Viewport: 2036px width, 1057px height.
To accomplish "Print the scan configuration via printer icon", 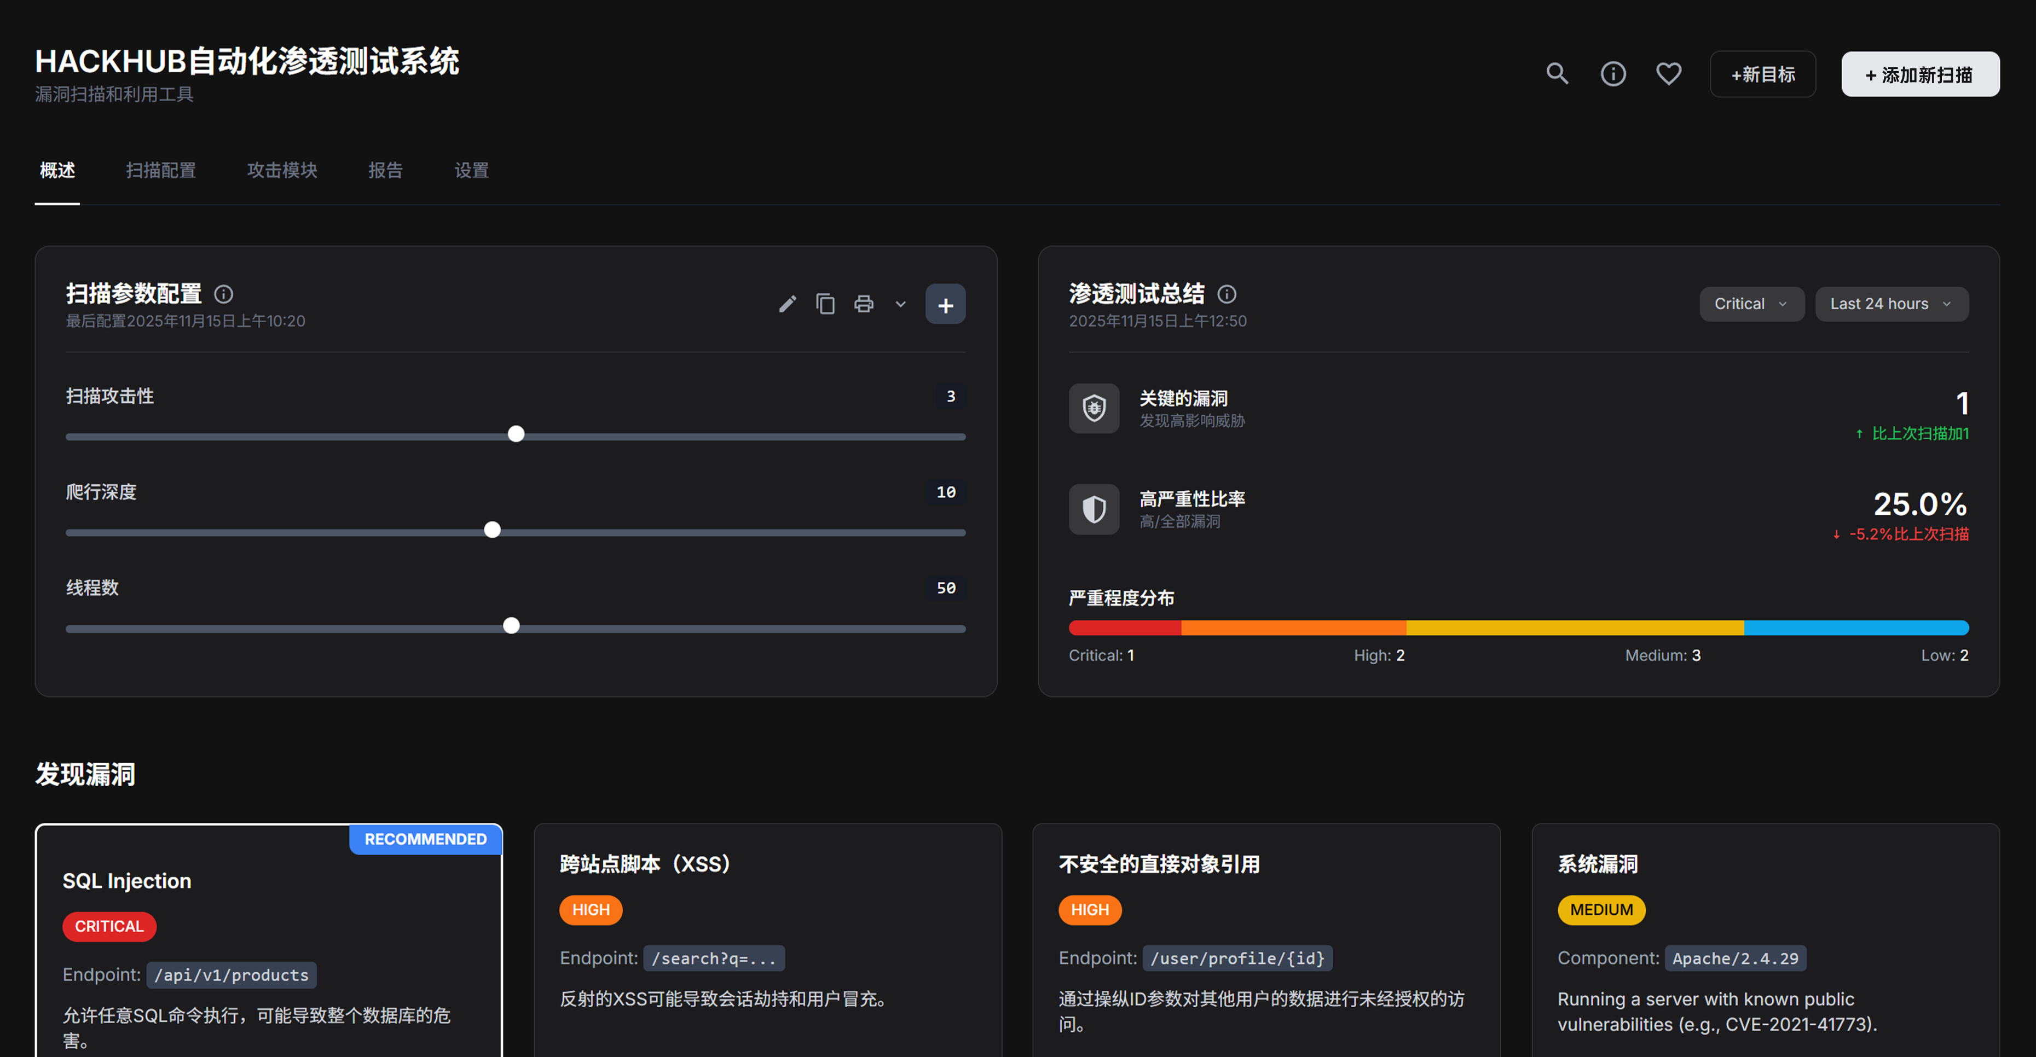I will point(863,303).
